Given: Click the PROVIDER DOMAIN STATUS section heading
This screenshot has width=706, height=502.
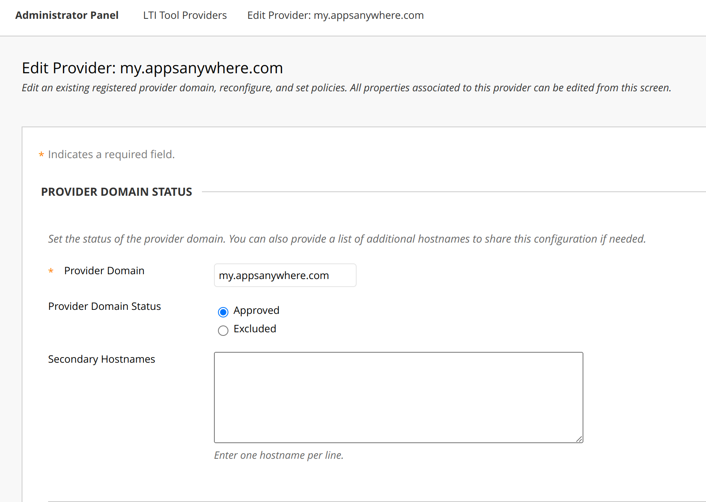Looking at the screenshot, I should pyautogui.click(x=117, y=192).
